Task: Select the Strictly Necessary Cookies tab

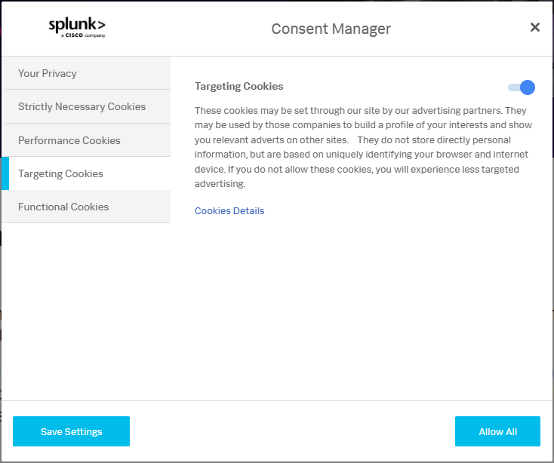Action: click(86, 106)
